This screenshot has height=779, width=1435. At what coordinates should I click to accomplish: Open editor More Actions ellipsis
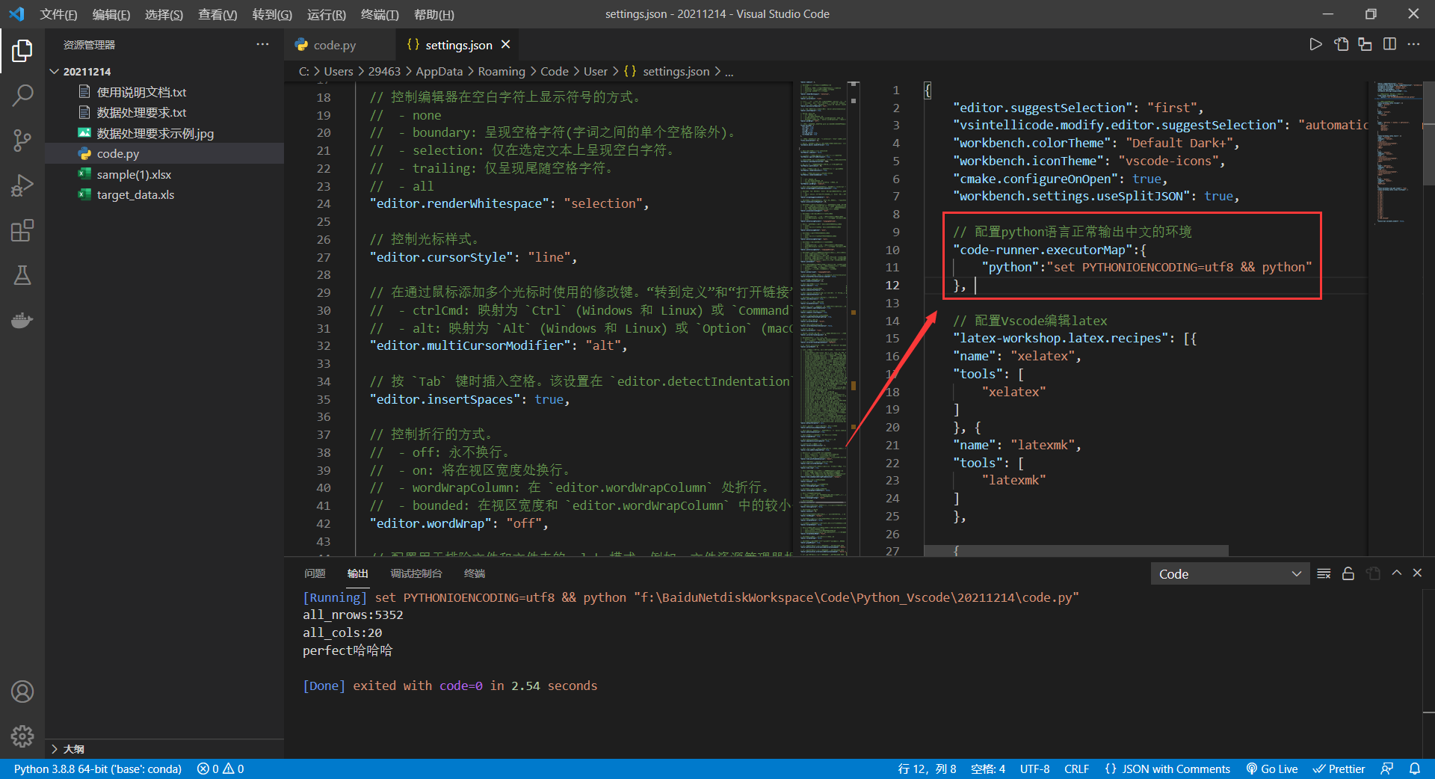tap(1413, 45)
